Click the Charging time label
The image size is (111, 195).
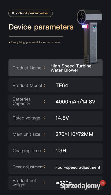[27, 151]
